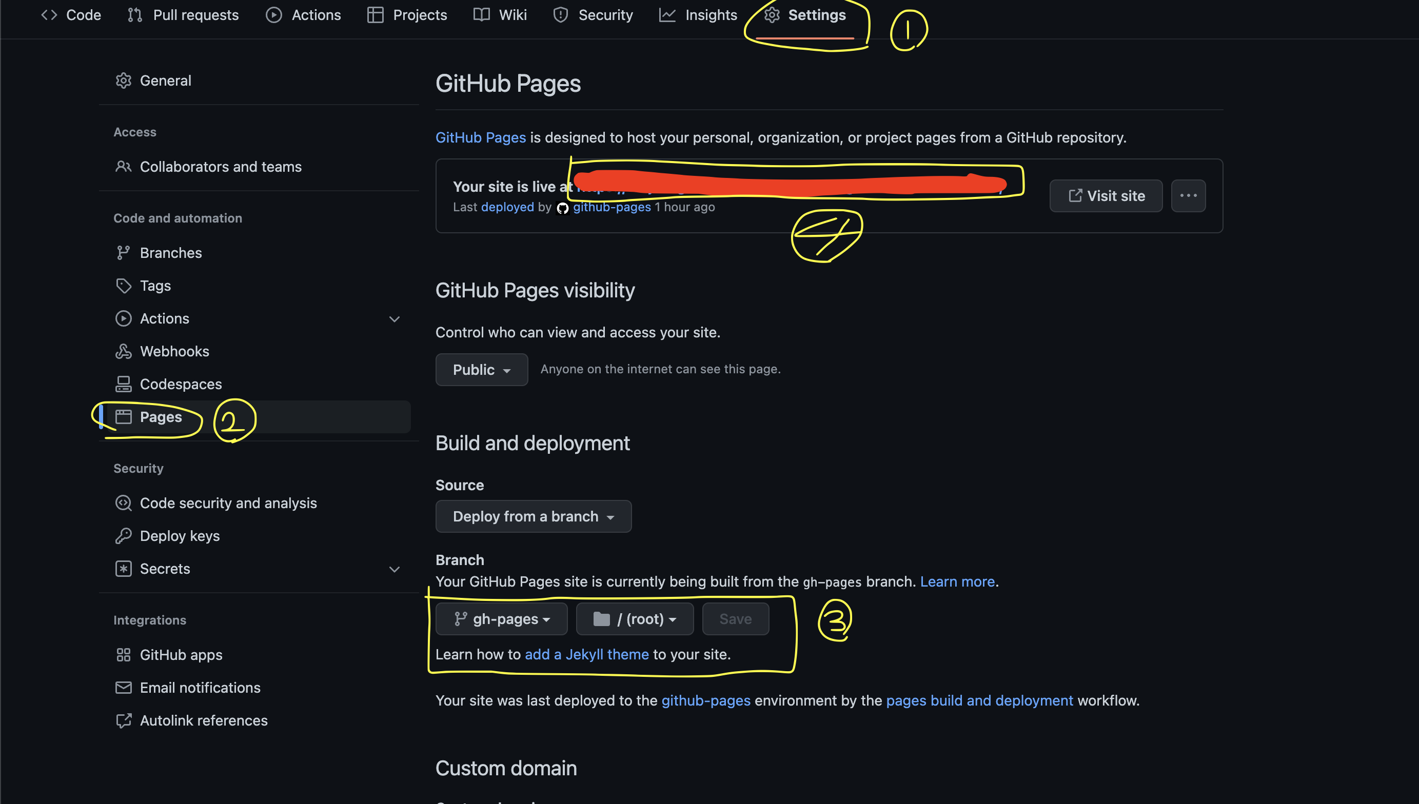Click the 'deployed' link
Image resolution: width=1419 pixels, height=804 pixels.
coord(507,207)
